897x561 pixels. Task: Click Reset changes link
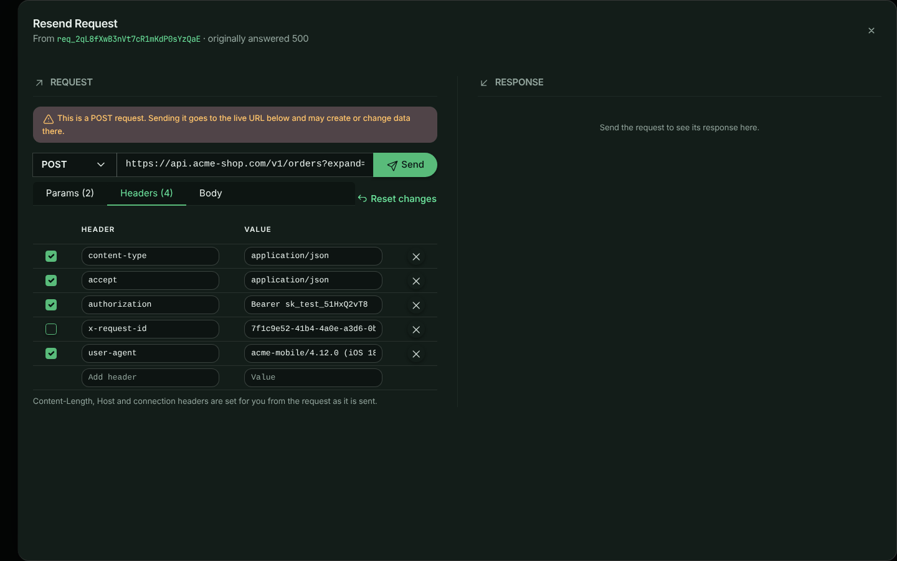[397, 199]
